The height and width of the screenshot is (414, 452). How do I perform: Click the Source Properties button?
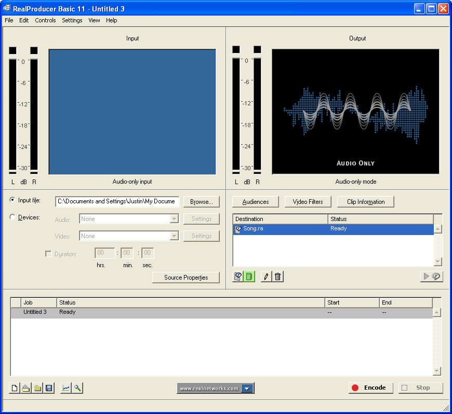click(186, 278)
